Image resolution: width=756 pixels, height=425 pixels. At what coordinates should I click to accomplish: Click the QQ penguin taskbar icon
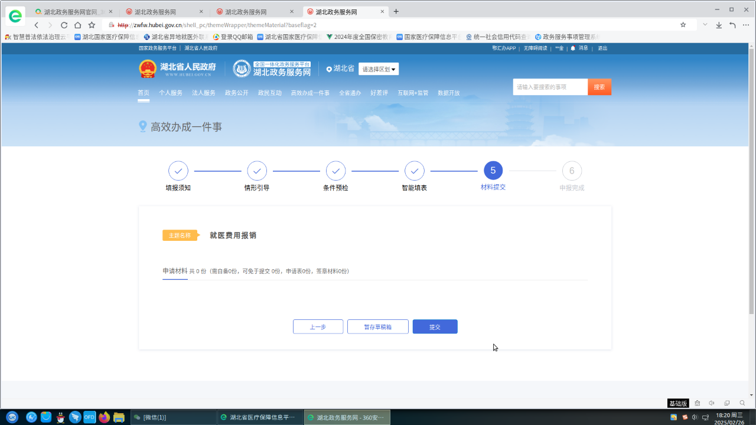[x=60, y=417]
